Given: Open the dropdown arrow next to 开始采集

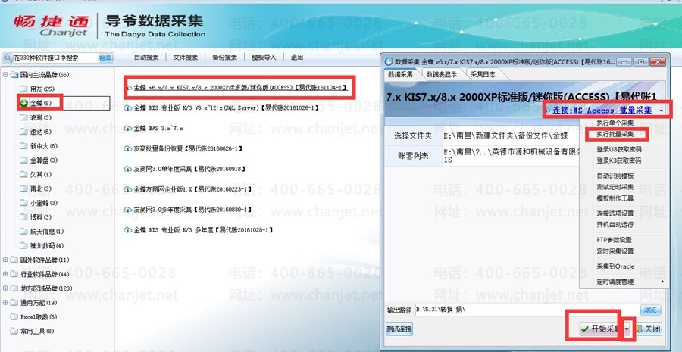Looking at the screenshot, I should (x=627, y=329).
